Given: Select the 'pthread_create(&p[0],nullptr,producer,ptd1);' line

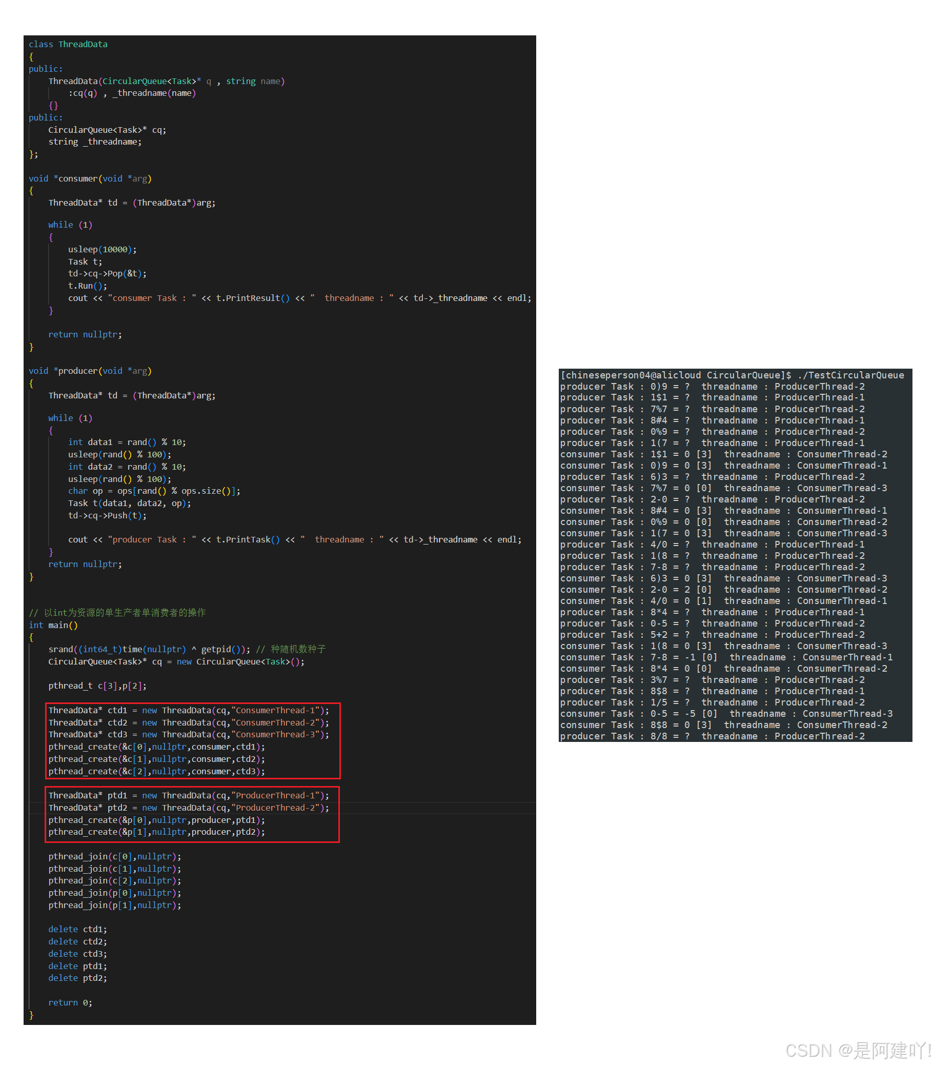Looking at the screenshot, I should click(156, 820).
